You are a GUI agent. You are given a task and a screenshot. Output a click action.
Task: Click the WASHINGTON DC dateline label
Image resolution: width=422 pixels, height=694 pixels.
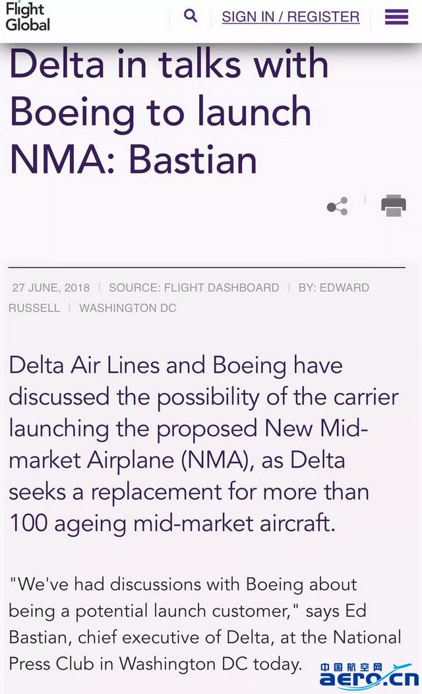[127, 308]
